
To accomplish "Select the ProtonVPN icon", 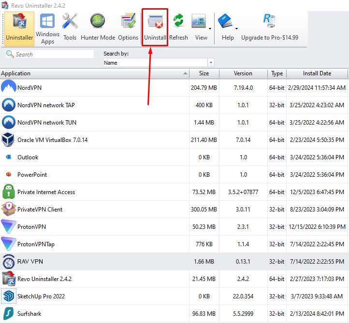I will pyautogui.click(x=8, y=226).
